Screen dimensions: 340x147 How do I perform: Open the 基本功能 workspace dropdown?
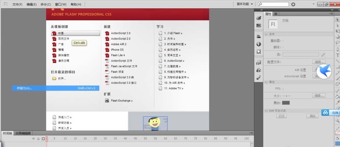pyautogui.click(x=244, y=4)
